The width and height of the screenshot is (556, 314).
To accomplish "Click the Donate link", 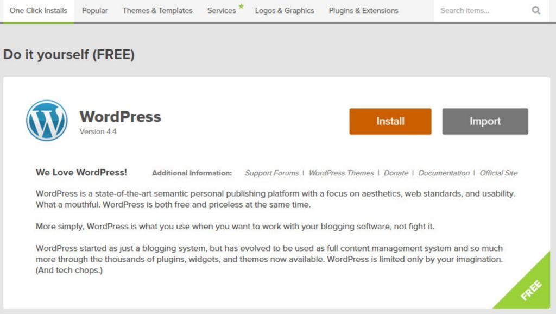I will [396, 173].
